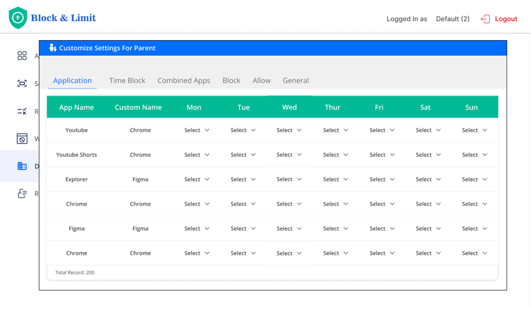The height and width of the screenshot is (309, 531).
Task: Open the blue building sidebar icon
Action: [x=22, y=166]
